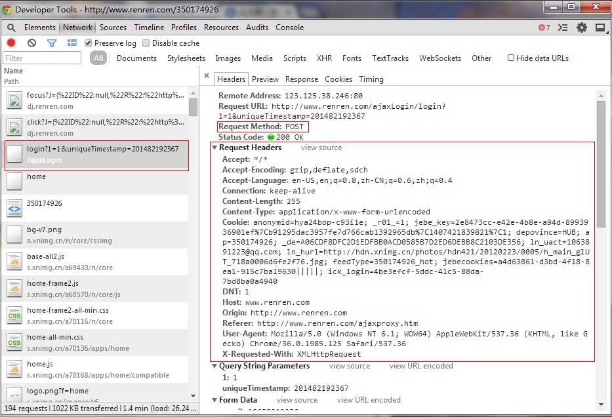Click the image file icon of the click? request
The image size is (612, 417).
pos(14,127)
